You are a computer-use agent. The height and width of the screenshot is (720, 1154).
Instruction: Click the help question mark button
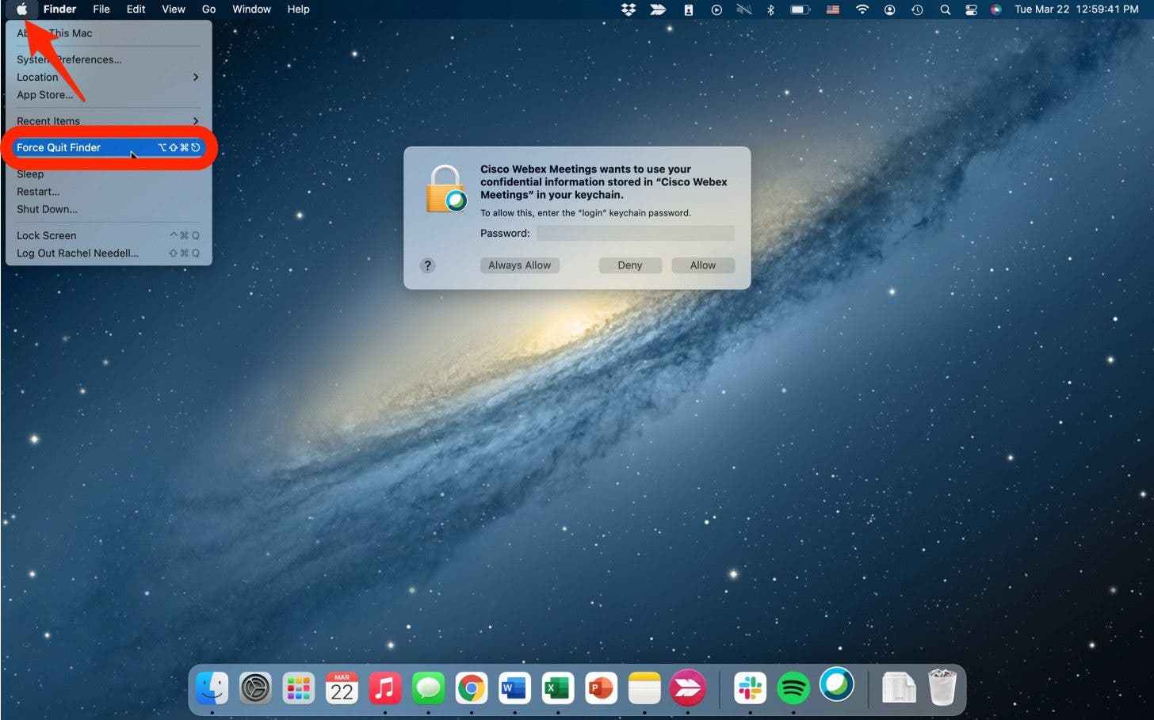click(427, 266)
